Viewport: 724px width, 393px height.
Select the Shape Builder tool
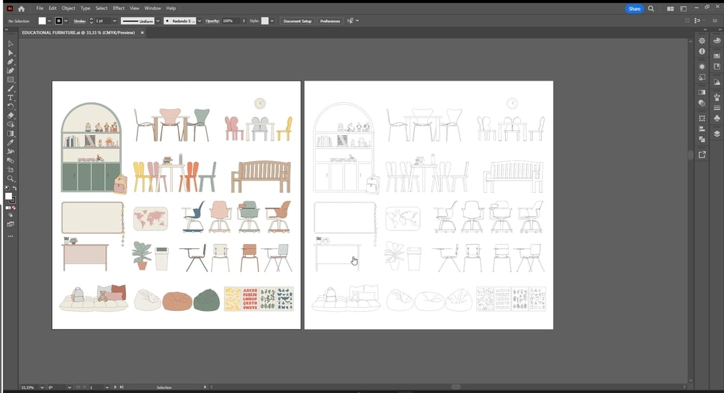tap(10, 125)
